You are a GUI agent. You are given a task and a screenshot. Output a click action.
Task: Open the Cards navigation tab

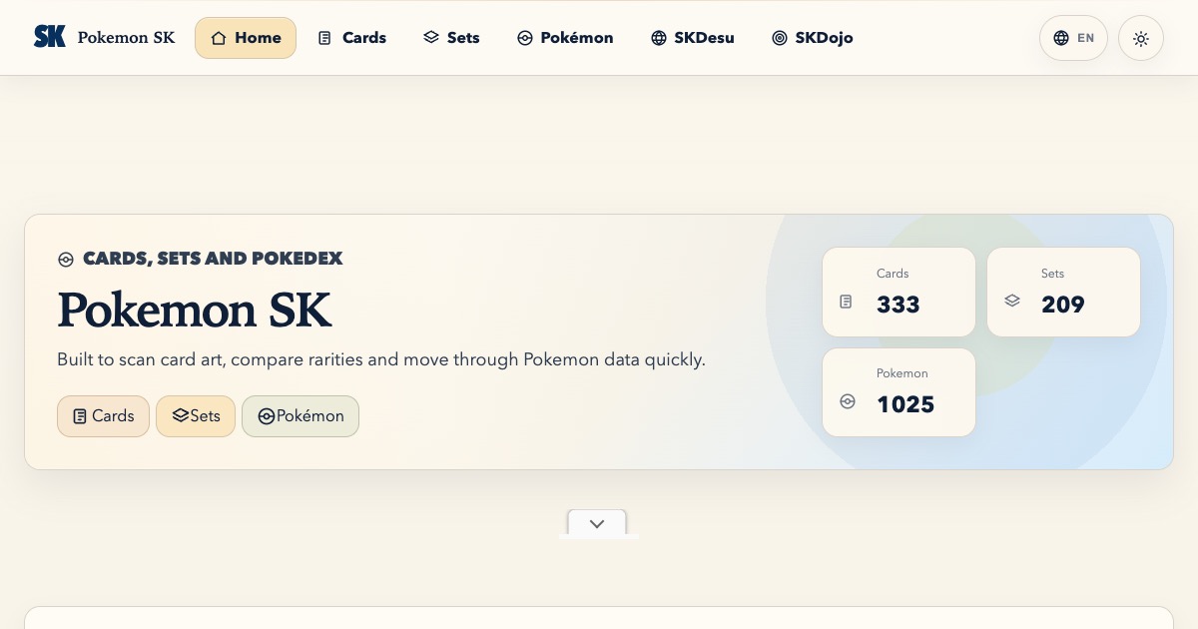(352, 38)
